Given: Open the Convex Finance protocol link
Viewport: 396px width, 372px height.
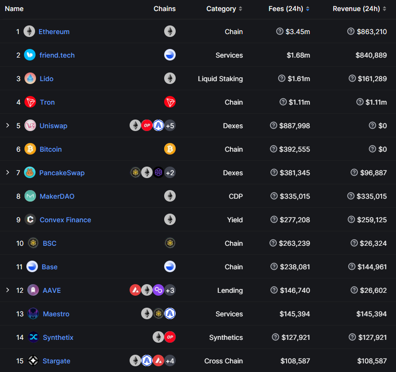Looking at the screenshot, I should [65, 220].
